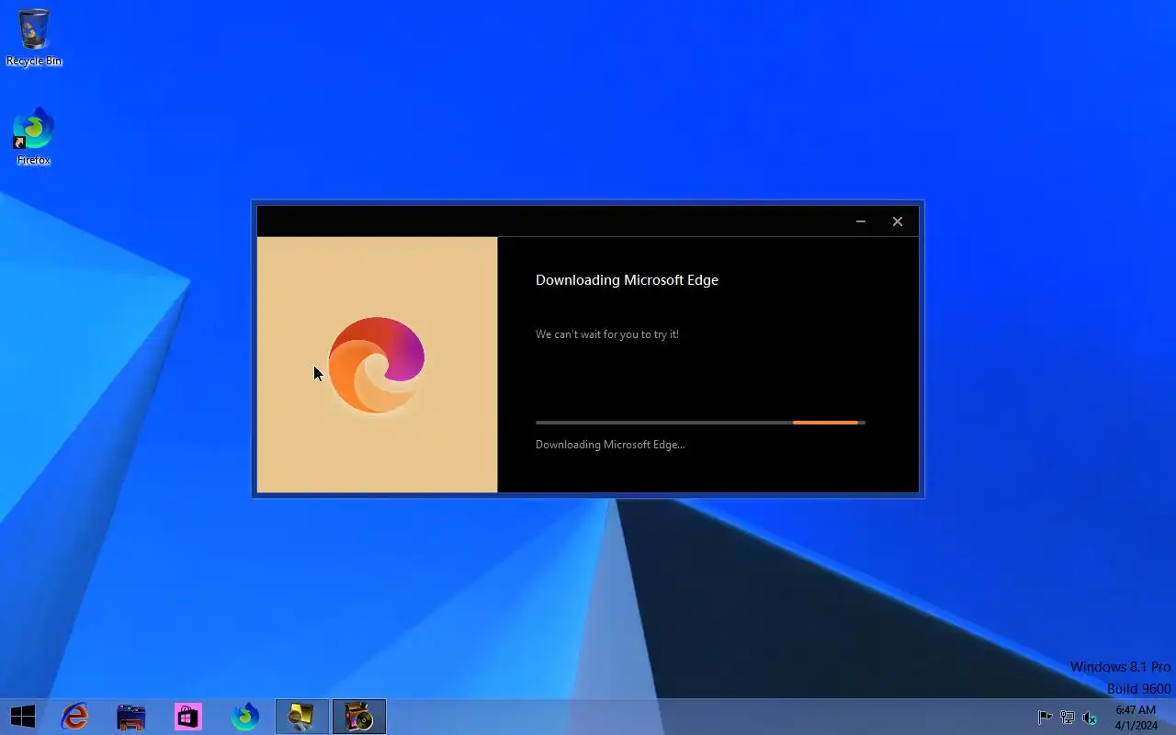Click the Edge logo in installer panel
The height and width of the screenshot is (735, 1176).
pos(377,365)
